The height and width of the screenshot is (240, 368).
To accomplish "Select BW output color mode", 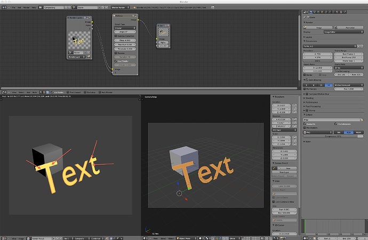I will 339,133.
